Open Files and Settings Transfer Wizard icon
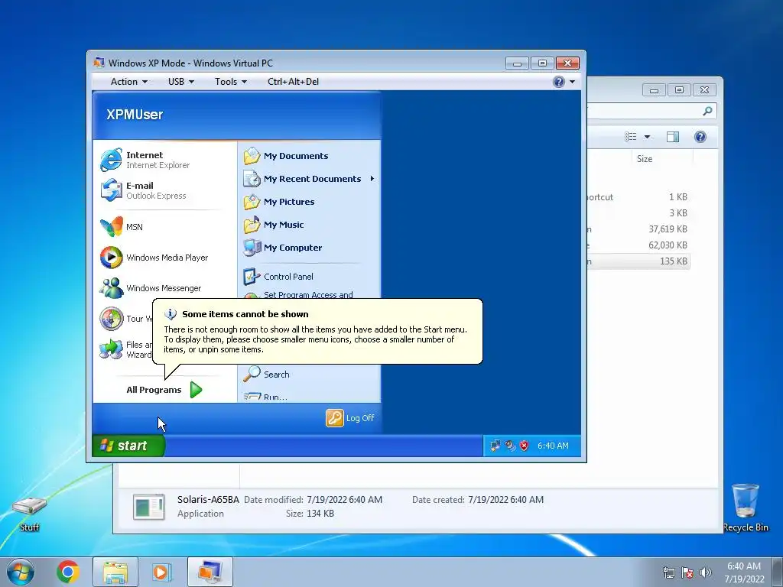The image size is (783, 587). tap(111, 349)
